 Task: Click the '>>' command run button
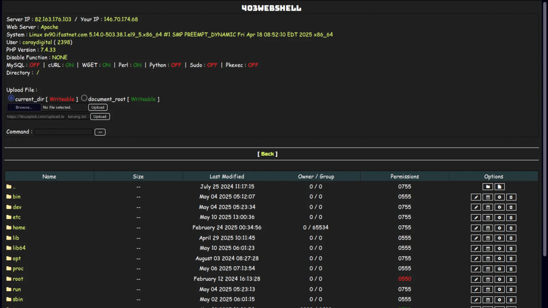[100, 132]
